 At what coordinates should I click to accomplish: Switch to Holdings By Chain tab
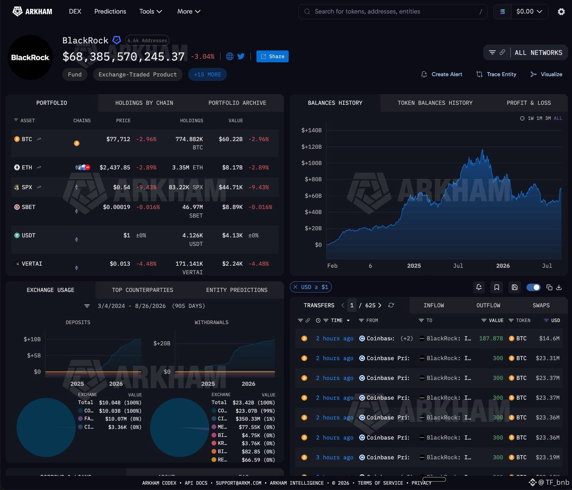pyautogui.click(x=144, y=103)
